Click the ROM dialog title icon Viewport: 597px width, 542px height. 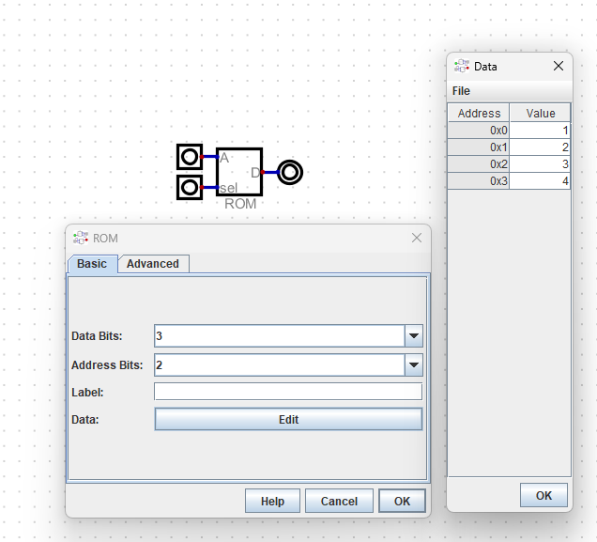pos(81,239)
